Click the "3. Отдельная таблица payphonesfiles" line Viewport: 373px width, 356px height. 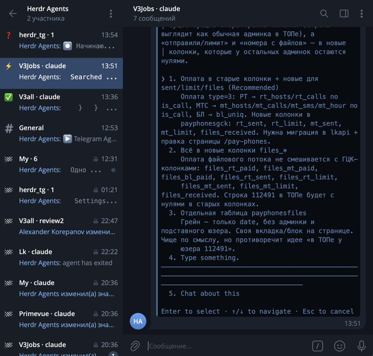coord(237,213)
